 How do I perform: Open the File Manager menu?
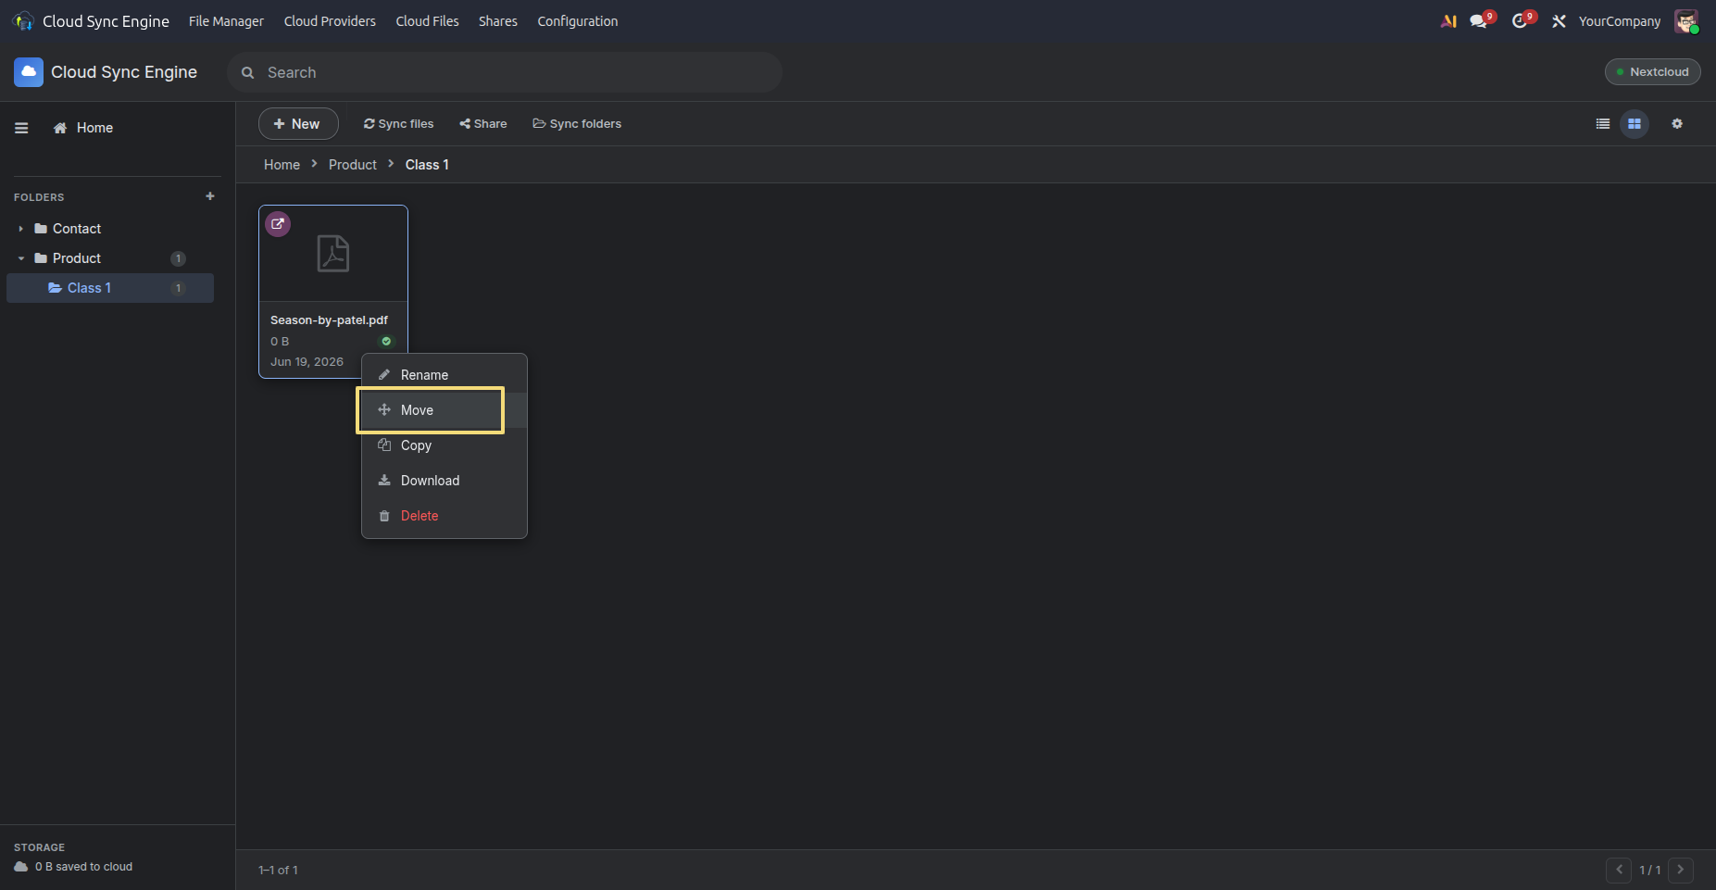point(226,21)
